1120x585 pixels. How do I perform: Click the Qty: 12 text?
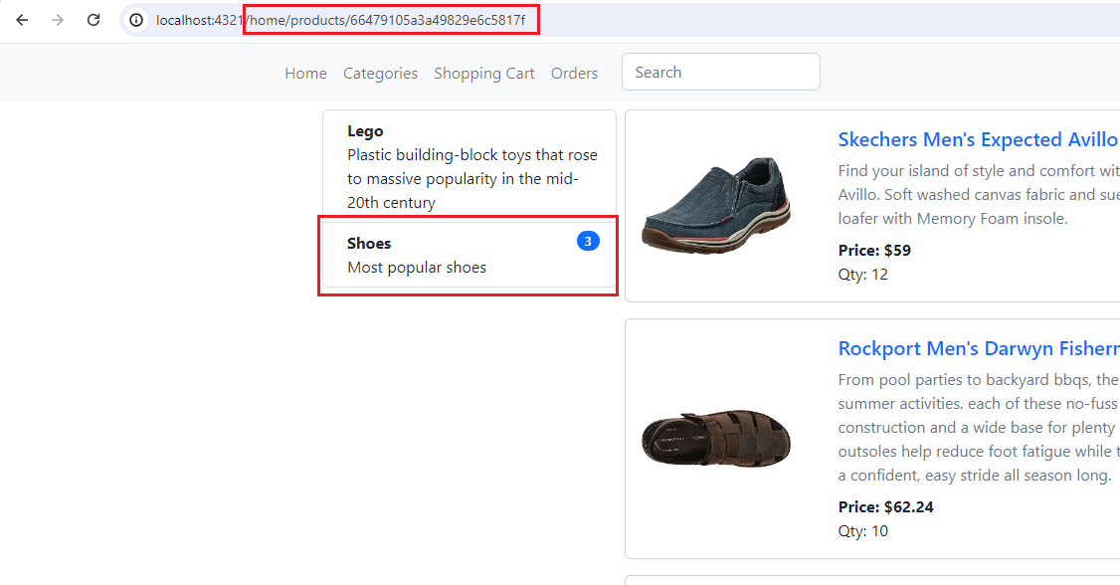click(x=862, y=275)
